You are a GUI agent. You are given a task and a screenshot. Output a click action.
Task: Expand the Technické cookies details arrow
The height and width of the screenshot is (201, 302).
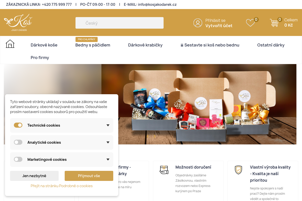click(108, 125)
